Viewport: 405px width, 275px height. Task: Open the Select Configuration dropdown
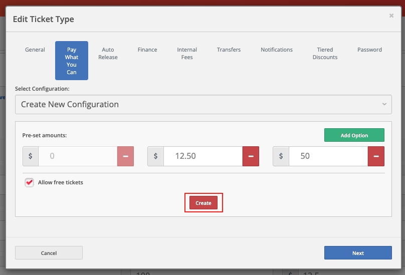[203, 105]
